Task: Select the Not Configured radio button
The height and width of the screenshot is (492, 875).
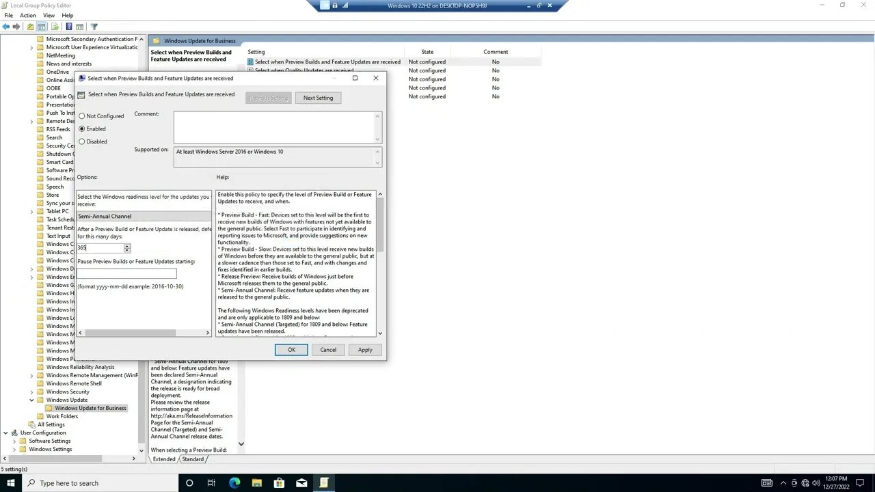Action: 82,116
